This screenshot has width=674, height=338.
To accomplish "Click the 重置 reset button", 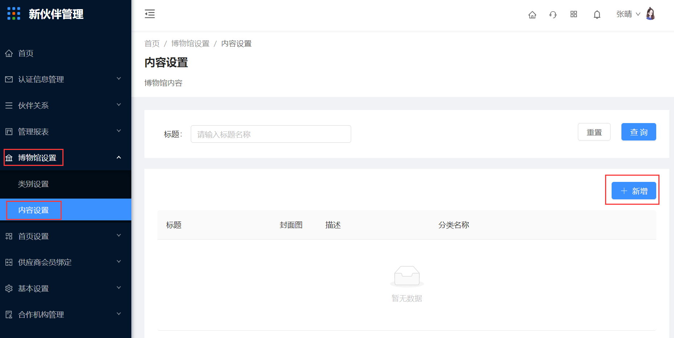I will 594,132.
